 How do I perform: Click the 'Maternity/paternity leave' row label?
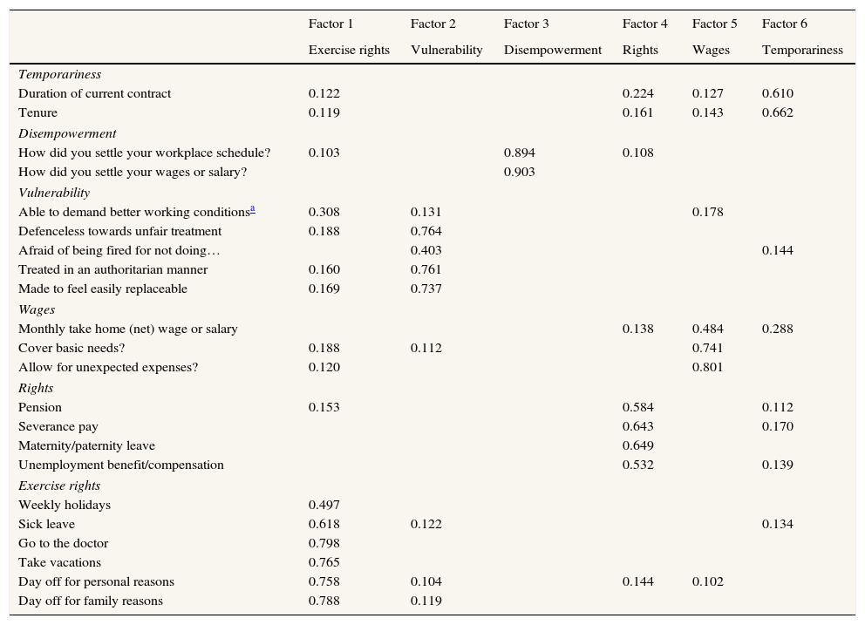[x=86, y=445]
